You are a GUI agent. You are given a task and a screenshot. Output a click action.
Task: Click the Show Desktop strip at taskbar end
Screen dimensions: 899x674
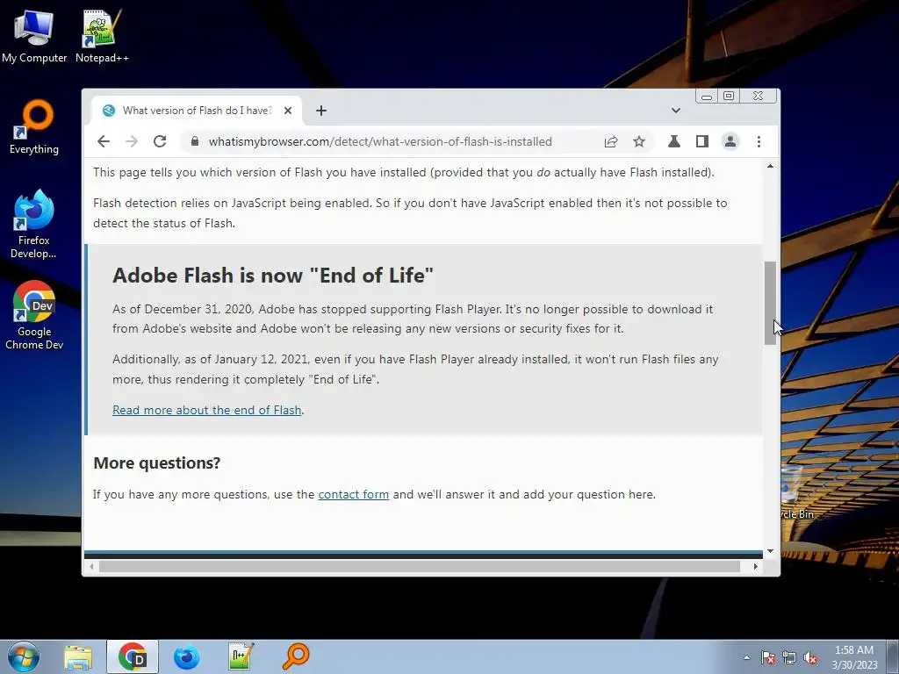[x=893, y=656]
